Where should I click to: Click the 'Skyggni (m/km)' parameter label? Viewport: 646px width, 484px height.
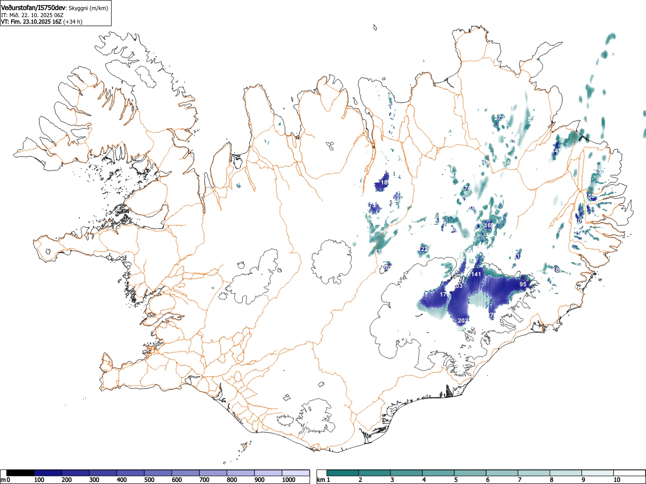coord(88,9)
